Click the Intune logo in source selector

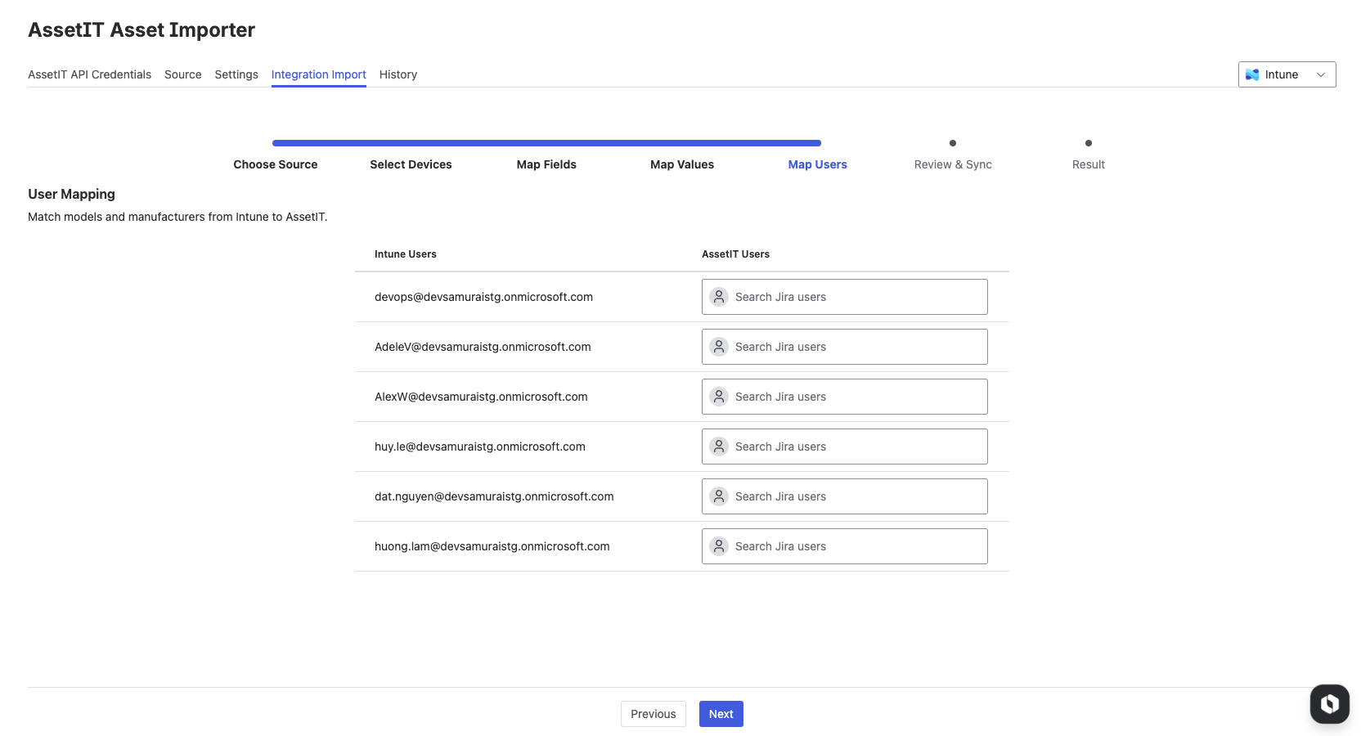pyautogui.click(x=1252, y=74)
